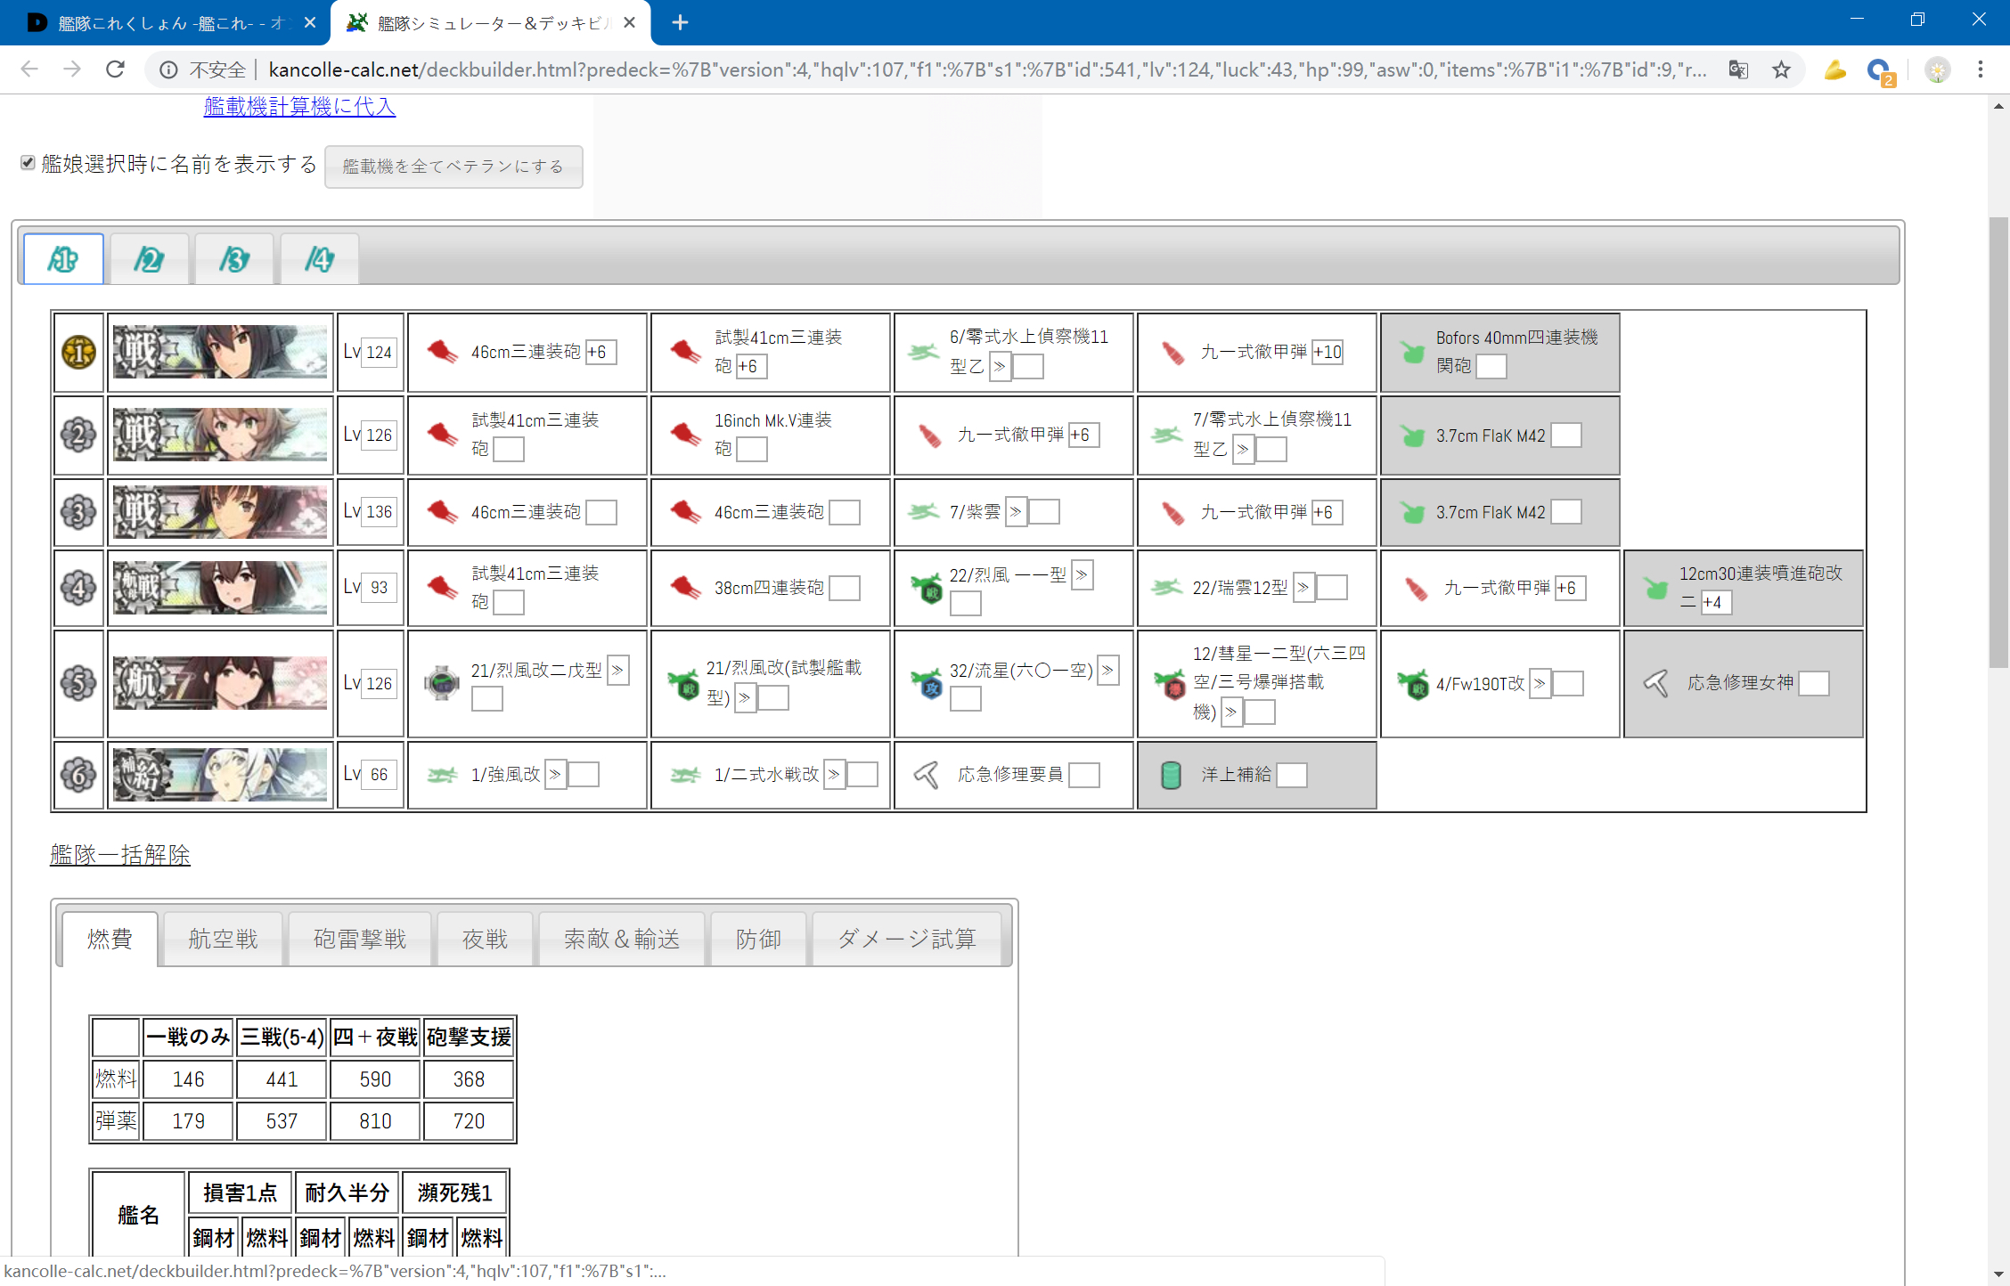The height and width of the screenshot is (1286, 2010).
Task: Expand proficiency arrow next to 7/紫雲
Action: pyautogui.click(x=1015, y=512)
